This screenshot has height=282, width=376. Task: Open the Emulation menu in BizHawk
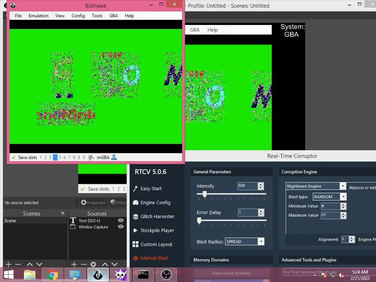point(38,16)
